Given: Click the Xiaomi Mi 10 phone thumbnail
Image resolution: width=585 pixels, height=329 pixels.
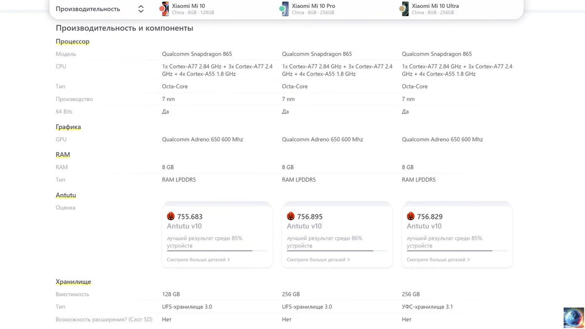Looking at the screenshot, I should click(x=164, y=9).
